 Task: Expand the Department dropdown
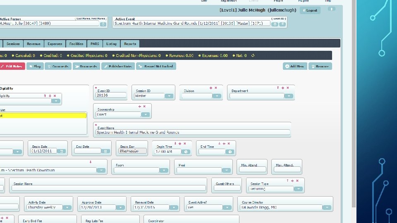coord(289,96)
